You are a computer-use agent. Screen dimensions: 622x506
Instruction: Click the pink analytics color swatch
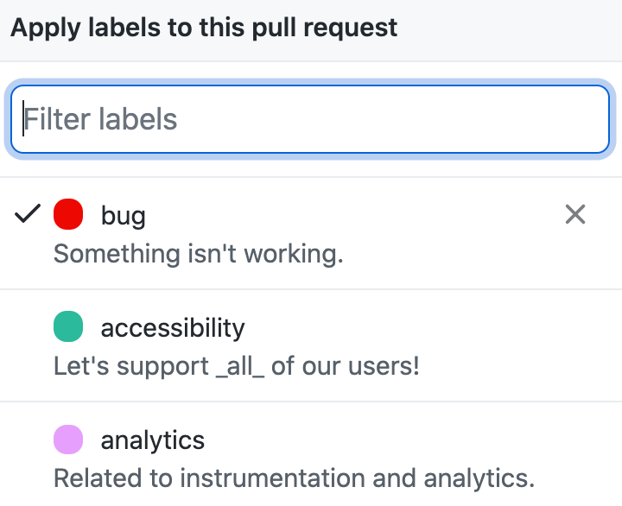(68, 440)
